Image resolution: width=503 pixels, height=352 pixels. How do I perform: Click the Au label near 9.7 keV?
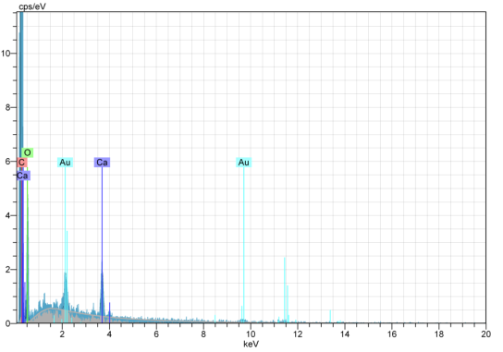pos(243,163)
